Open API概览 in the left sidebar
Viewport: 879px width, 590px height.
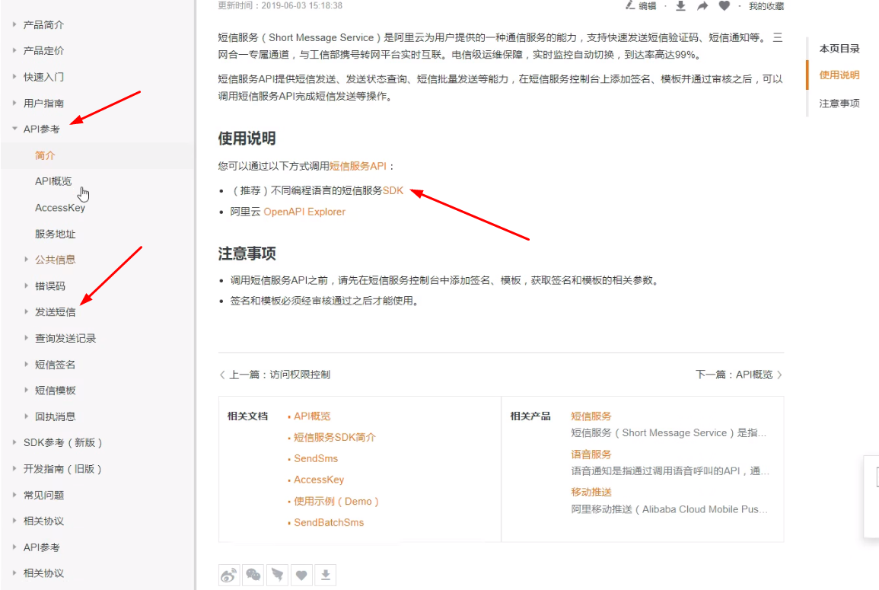pyautogui.click(x=53, y=181)
